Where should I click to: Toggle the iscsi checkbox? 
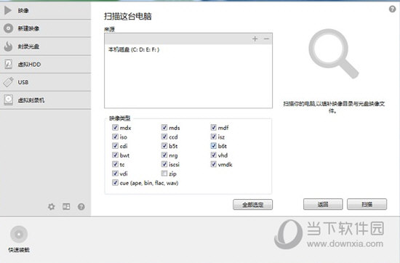click(x=164, y=164)
